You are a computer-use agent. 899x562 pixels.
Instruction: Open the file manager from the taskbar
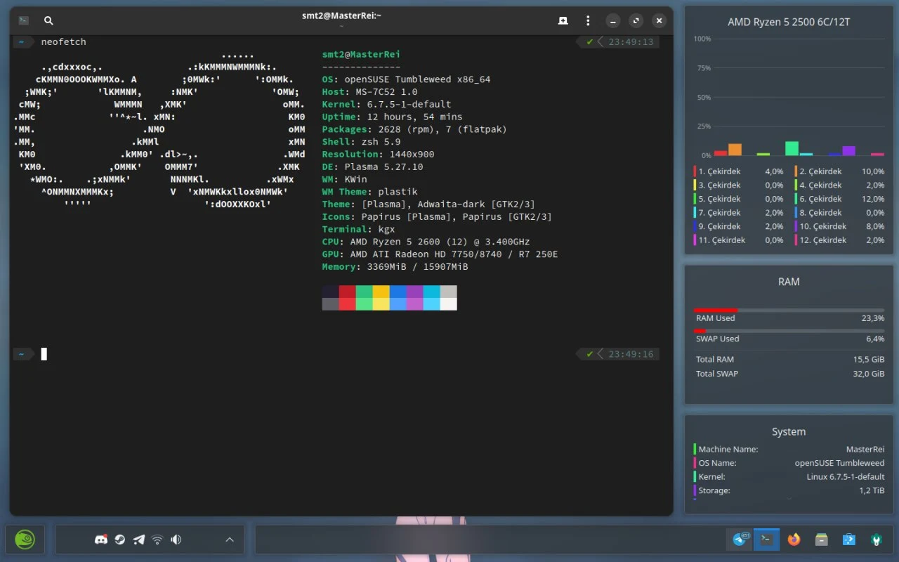(821, 540)
